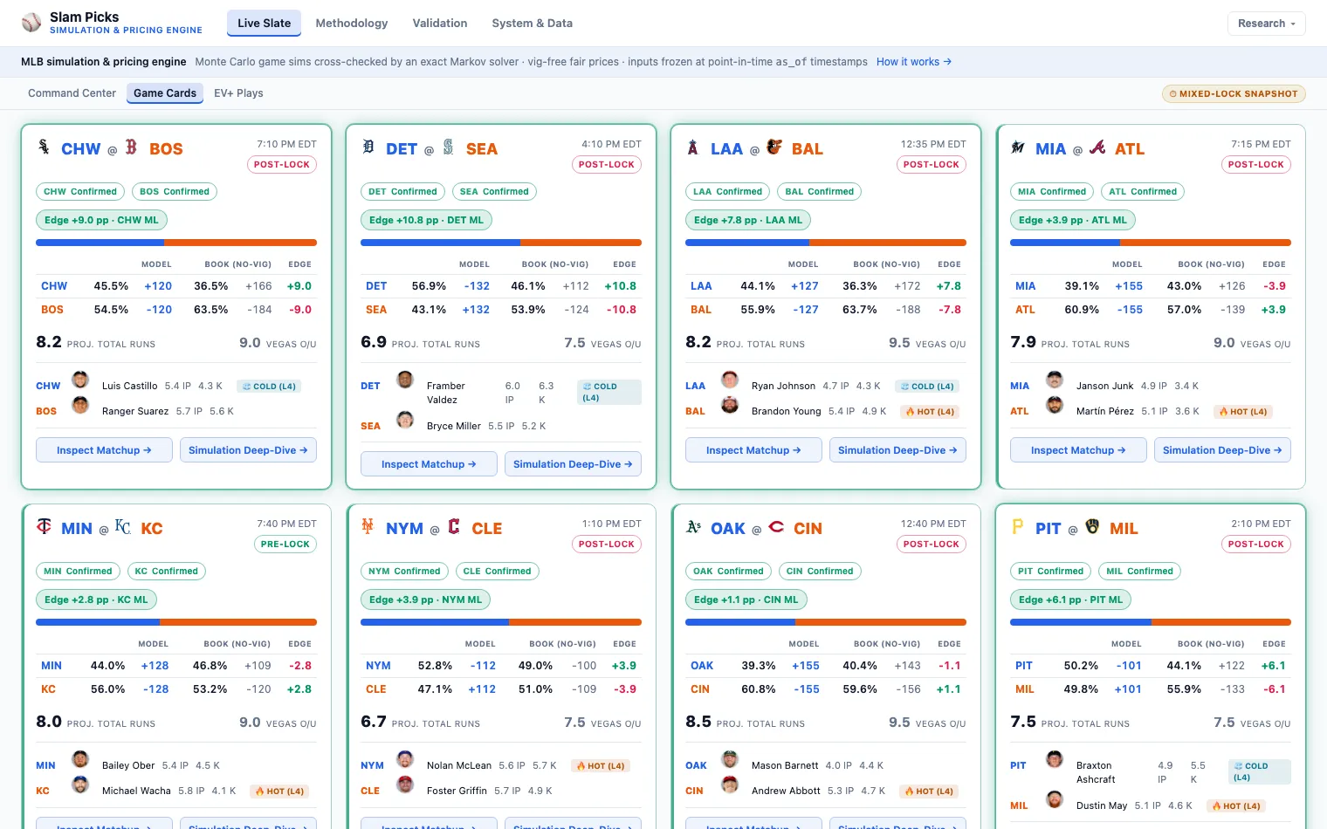
Task: Click the Mixed-Lock Snapshot badge
Action: [1234, 93]
